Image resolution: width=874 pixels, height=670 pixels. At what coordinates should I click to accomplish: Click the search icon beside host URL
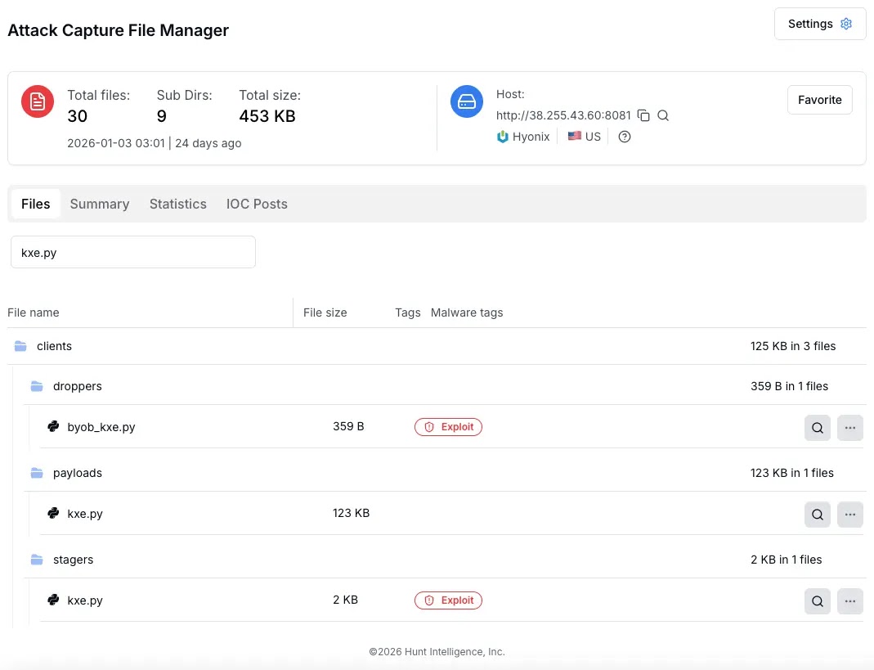click(x=663, y=115)
